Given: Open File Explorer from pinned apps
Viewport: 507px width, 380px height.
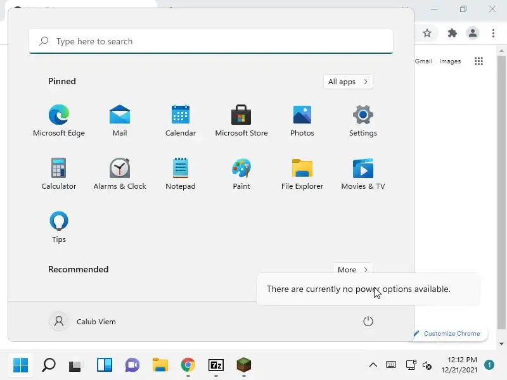Looking at the screenshot, I should pyautogui.click(x=302, y=174).
